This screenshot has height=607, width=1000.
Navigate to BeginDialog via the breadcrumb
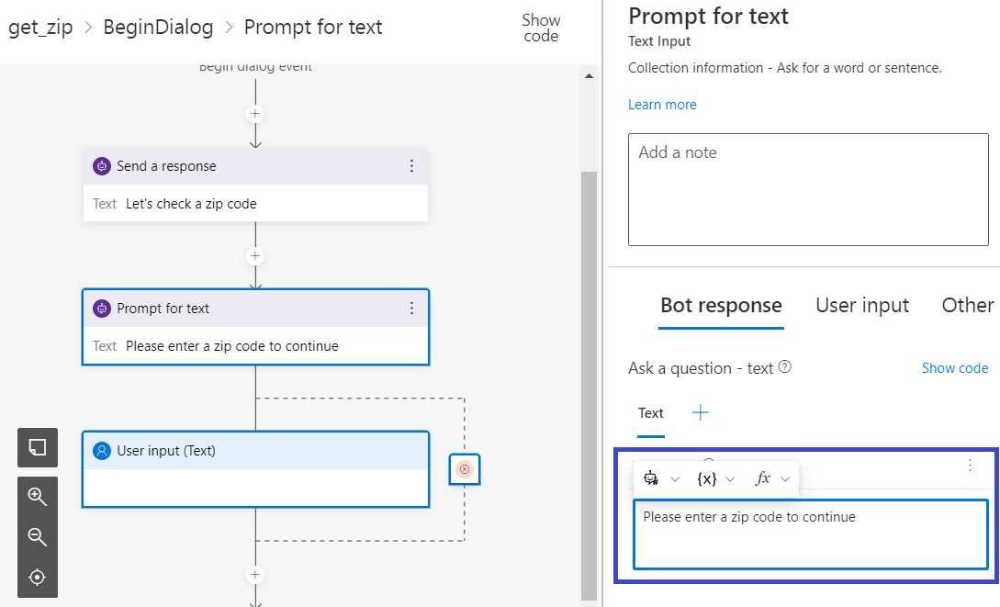coord(158,27)
